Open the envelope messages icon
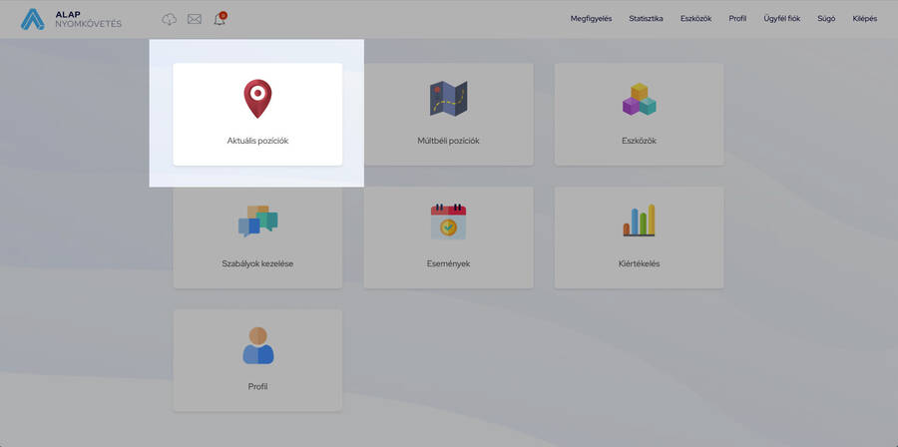Image resolution: width=898 pixels, height=447 pixels. (x=195, y=19)
